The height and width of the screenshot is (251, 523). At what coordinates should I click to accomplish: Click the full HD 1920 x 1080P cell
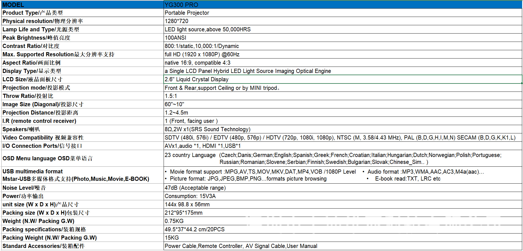coord(343,54)
